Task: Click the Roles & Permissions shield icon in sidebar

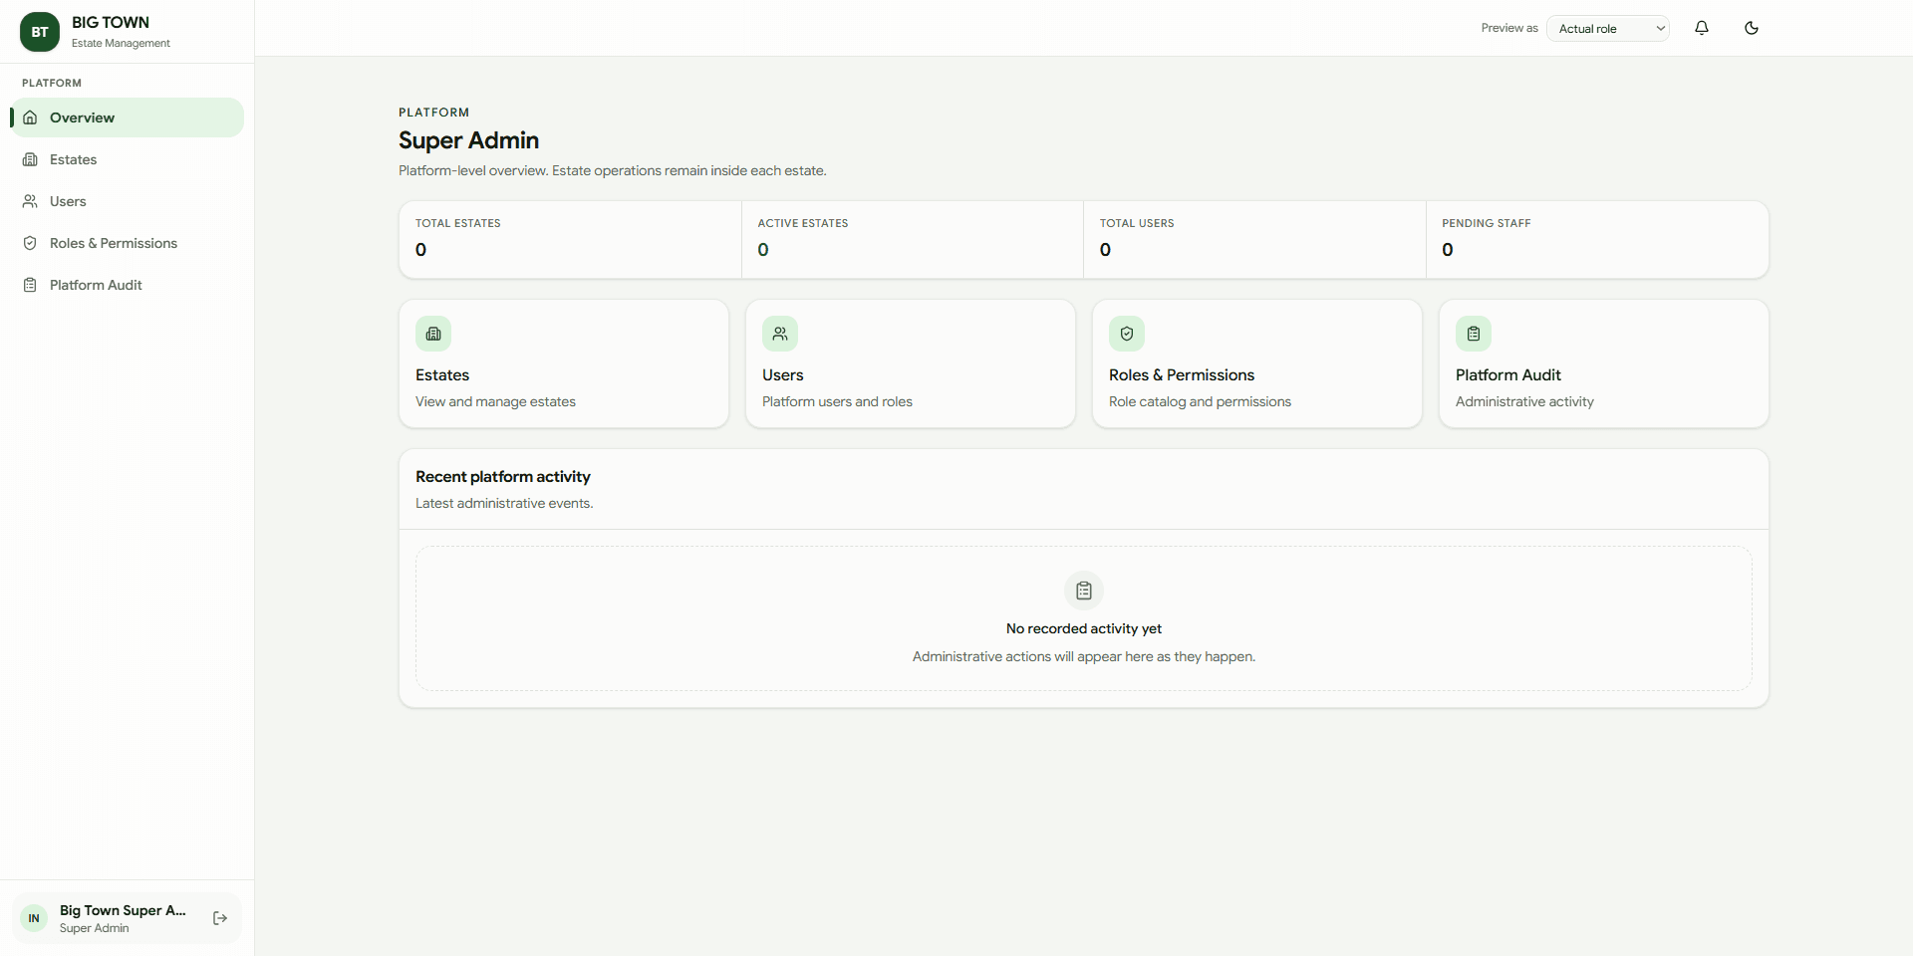Action: pyautogui.click(x=30, y=243)
